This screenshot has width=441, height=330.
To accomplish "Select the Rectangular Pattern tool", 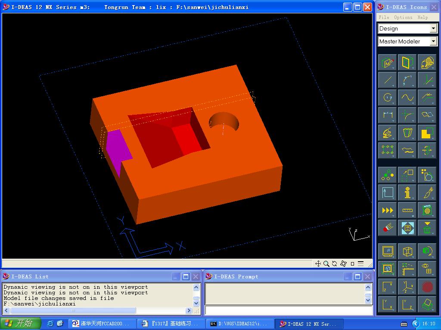I will [x=388, y=150].
